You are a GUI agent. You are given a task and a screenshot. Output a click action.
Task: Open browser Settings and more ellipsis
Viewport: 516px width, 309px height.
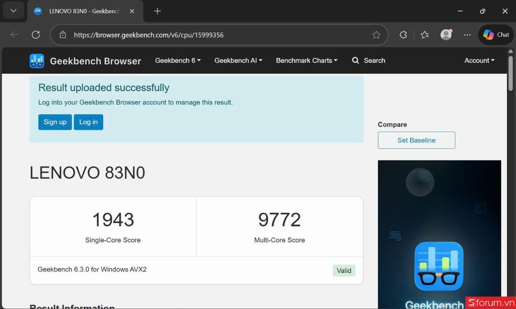coord(467,35)
